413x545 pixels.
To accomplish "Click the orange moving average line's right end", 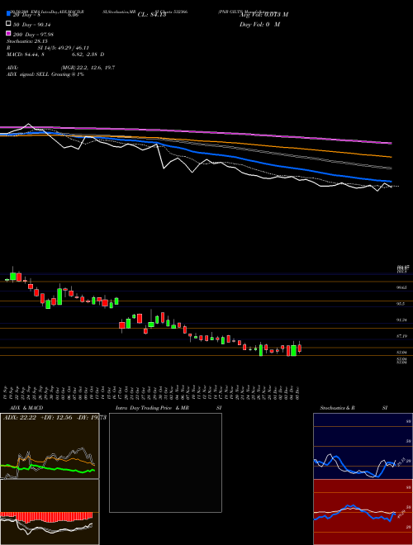I will [x=390, y=157].
